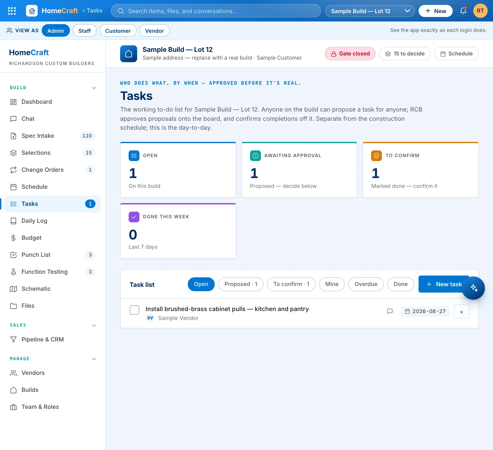493x450 pixels.
Task: Open Team & Roles in the sidebar
Action: 53,407
